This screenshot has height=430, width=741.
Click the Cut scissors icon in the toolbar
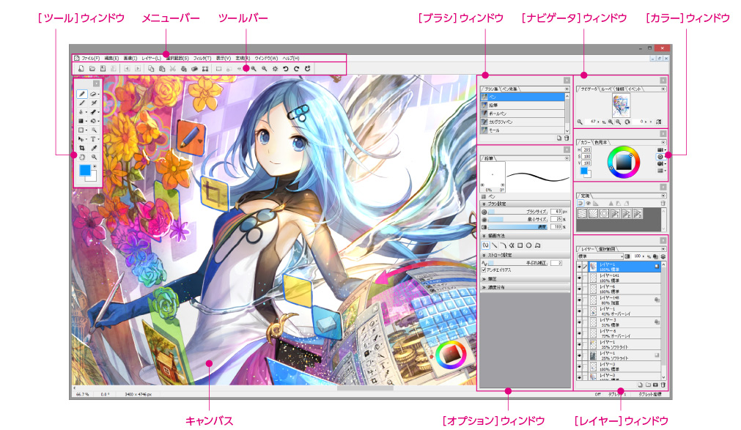(172, 69)
